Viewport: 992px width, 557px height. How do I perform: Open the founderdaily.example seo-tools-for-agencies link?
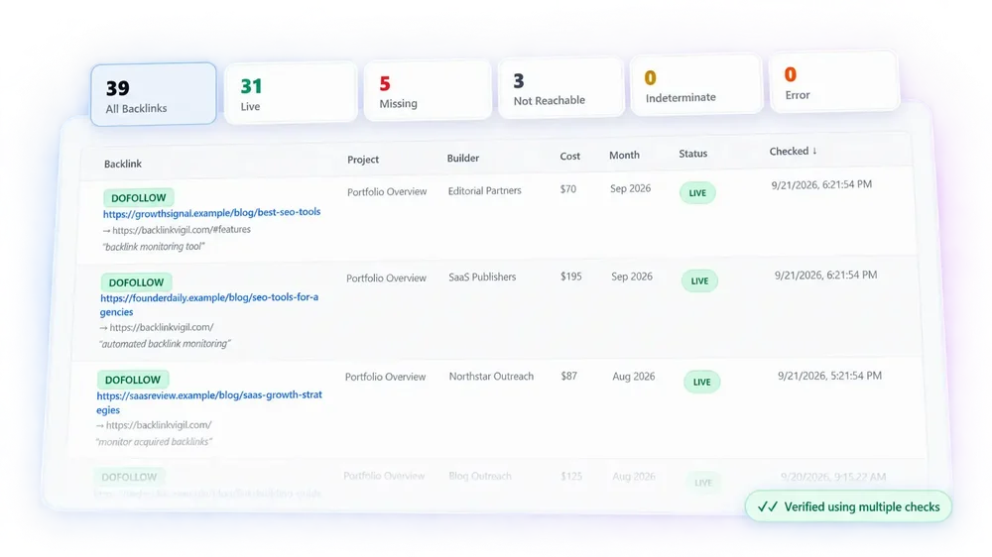208,304
